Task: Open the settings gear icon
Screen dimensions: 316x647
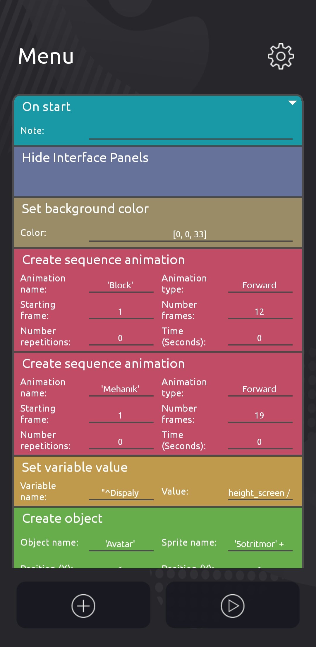Action: 281,56
